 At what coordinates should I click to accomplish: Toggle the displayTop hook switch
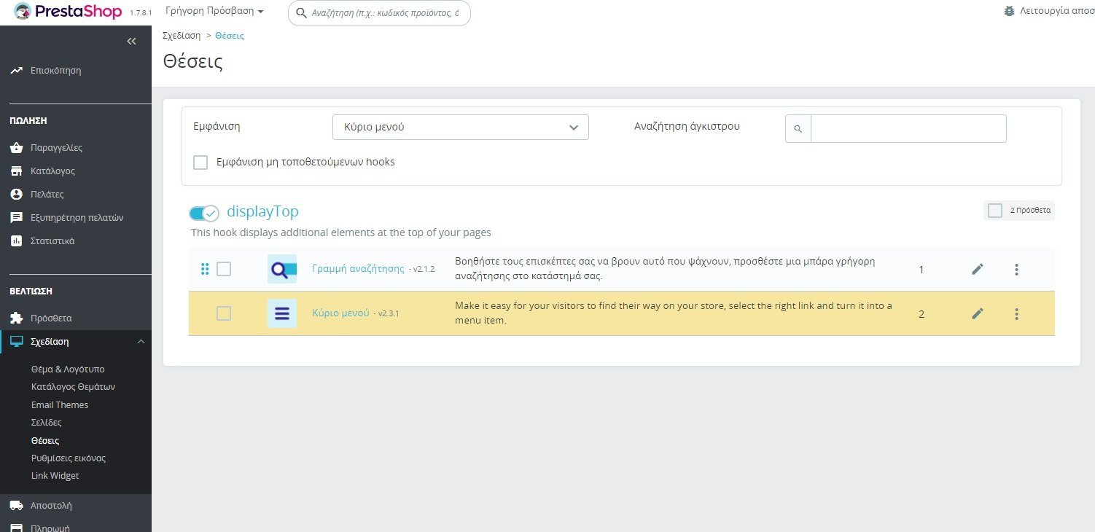tap(203, 214)
